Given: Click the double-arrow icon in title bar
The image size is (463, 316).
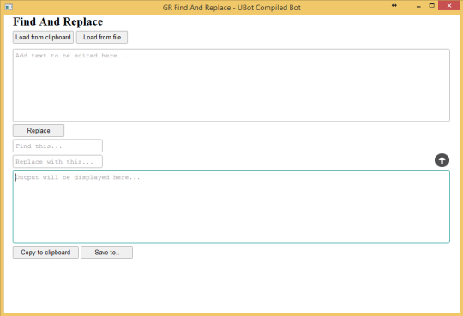Looking at the screenshot, I should click(x=394, y=6).
